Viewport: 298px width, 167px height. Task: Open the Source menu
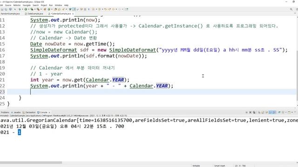(x=8, y=5)
